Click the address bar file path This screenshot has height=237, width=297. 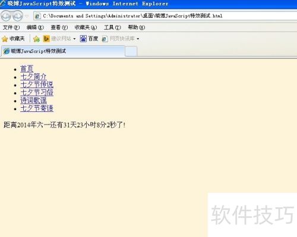coord(132,16)
